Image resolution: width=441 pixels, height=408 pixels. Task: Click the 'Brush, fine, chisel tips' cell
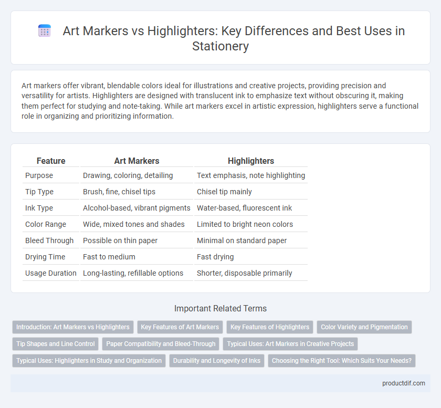[119, 192]
